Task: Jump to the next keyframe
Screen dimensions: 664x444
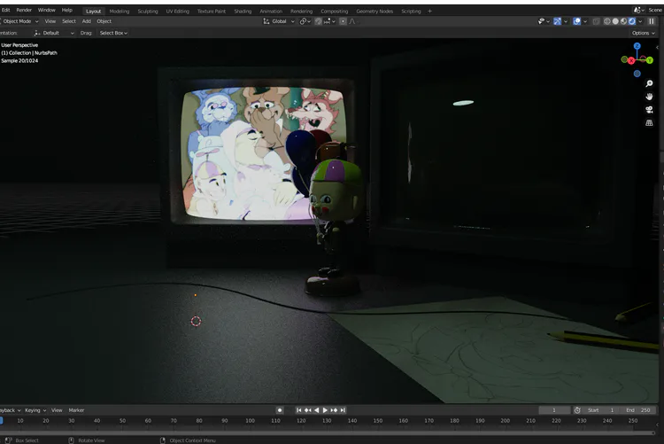Action: coord(334,410)
